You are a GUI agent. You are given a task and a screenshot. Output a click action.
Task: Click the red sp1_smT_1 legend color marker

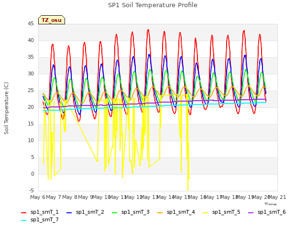[x=23, y=213]
